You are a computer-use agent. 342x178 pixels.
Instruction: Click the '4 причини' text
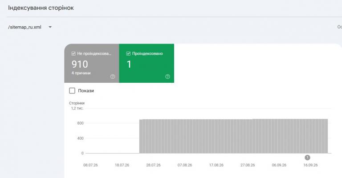click(81, 73)
